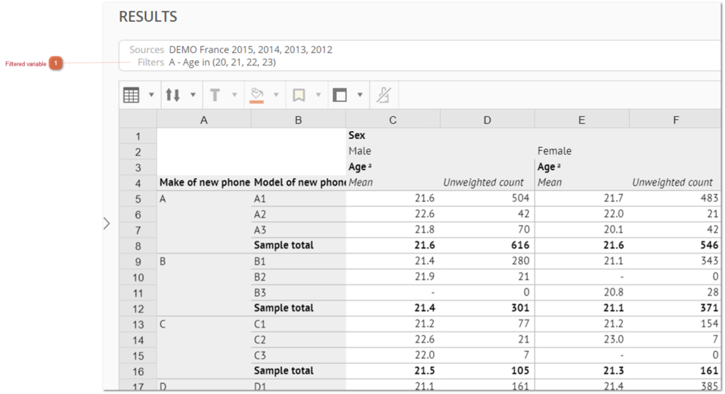
Task: Select model B3 cell
Action: pos(298,293)
